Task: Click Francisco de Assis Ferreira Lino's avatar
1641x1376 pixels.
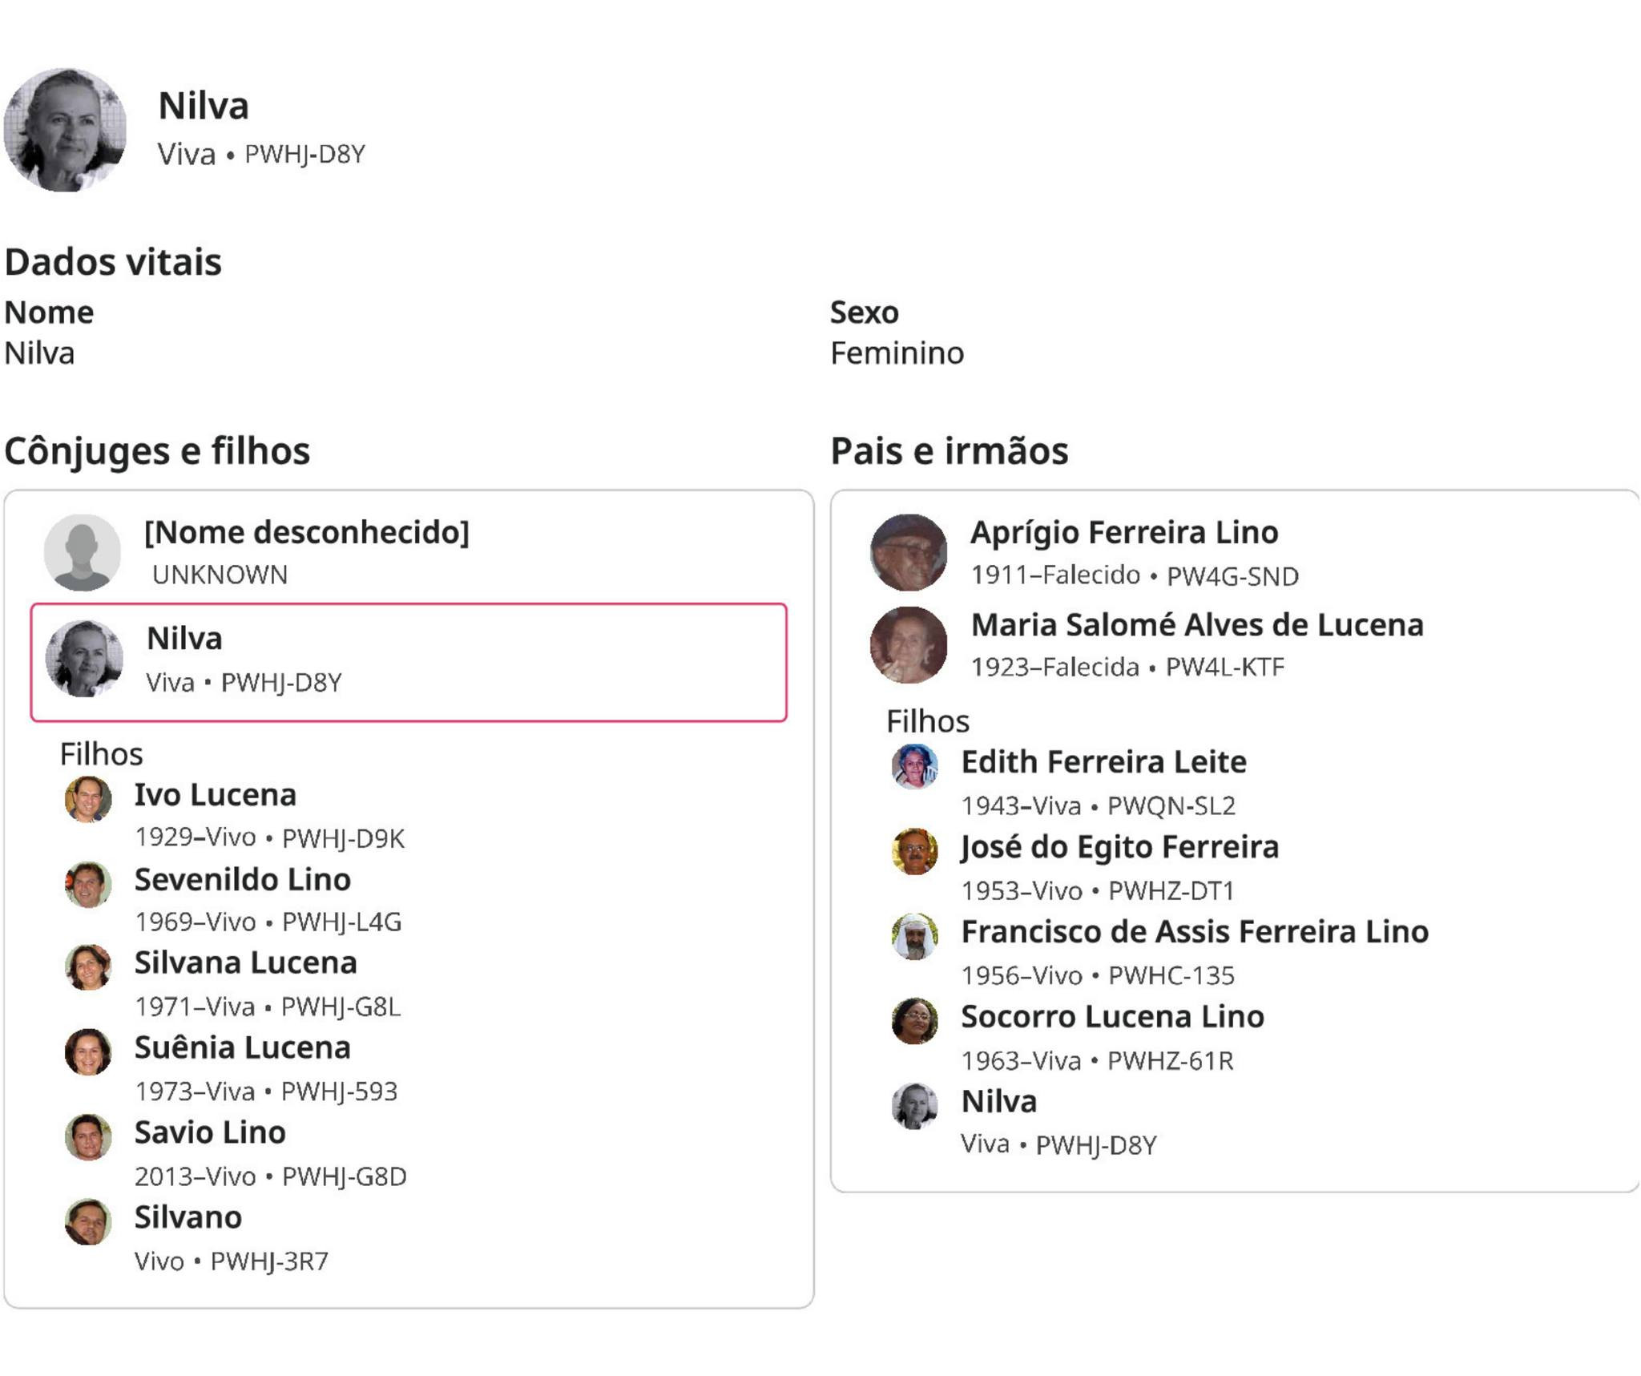Action: click(x=914, y=936)
